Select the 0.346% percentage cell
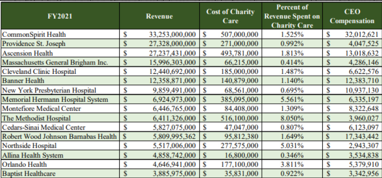The image size is (382, 178). point(292,155)
